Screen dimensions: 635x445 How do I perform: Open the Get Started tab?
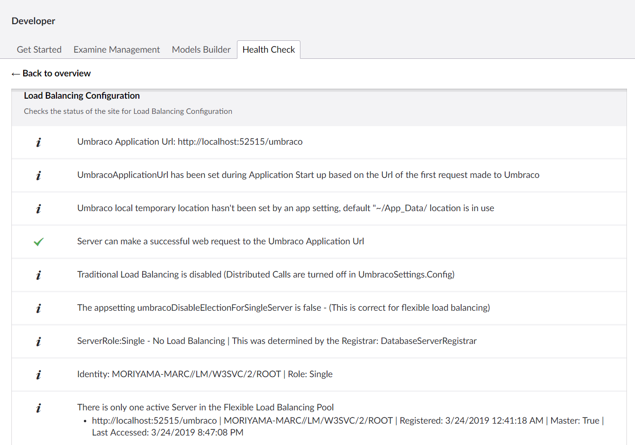[x=39, y=49]
